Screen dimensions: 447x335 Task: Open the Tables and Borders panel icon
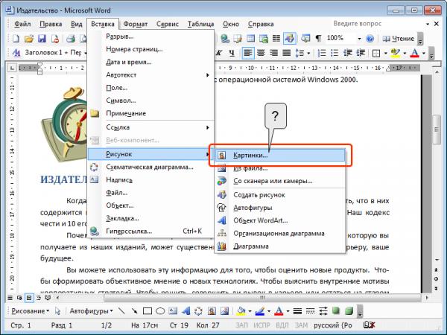(238, 39)
